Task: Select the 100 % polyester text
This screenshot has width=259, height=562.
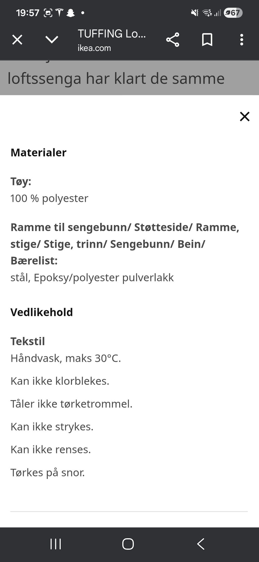Action: coord(49,198)
